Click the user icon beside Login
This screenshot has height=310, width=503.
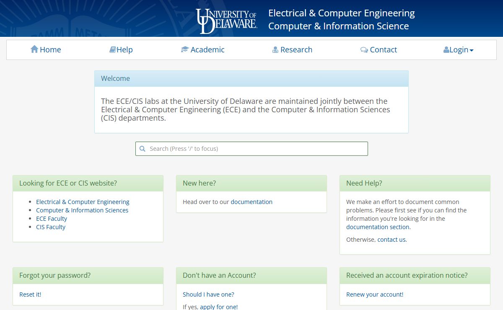446,50
